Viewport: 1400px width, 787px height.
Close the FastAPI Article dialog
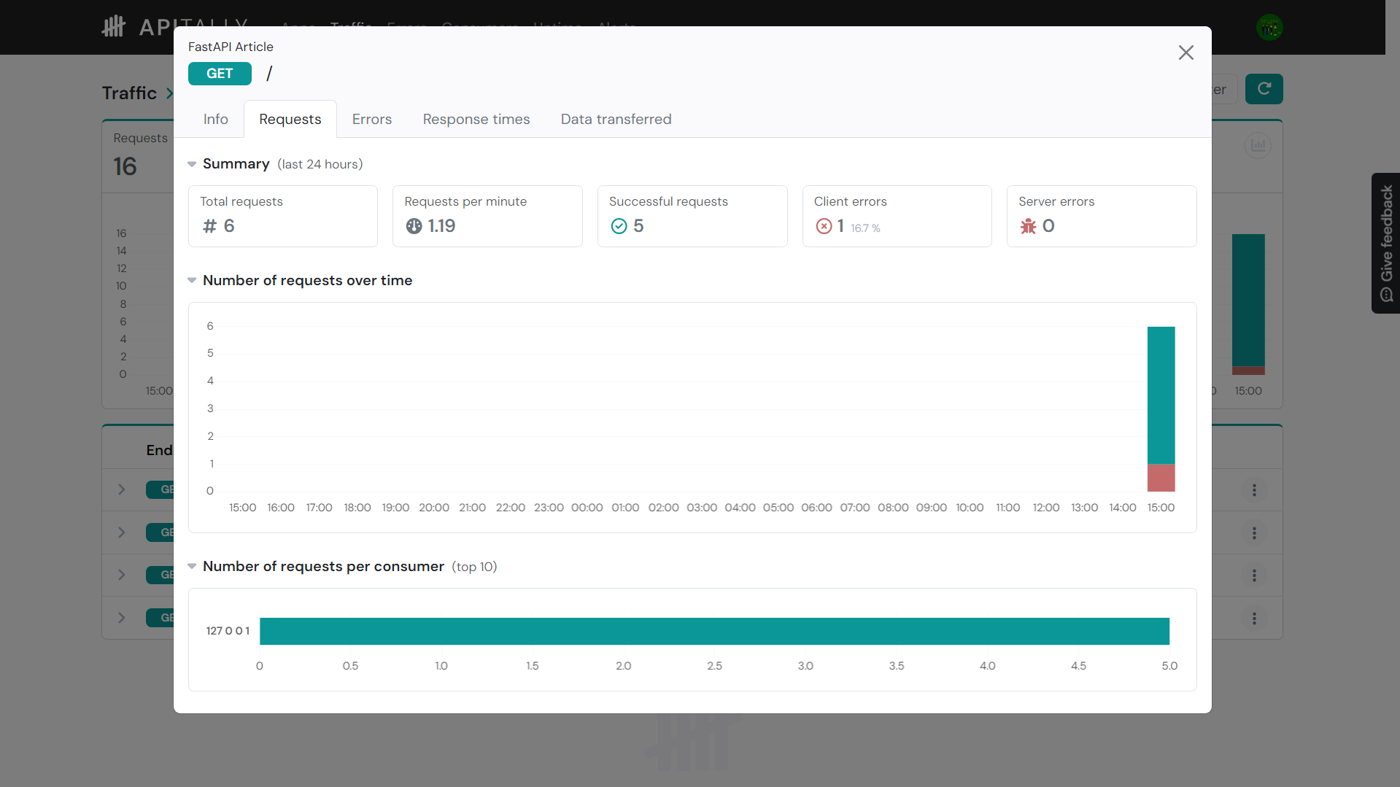[1186, 53]
